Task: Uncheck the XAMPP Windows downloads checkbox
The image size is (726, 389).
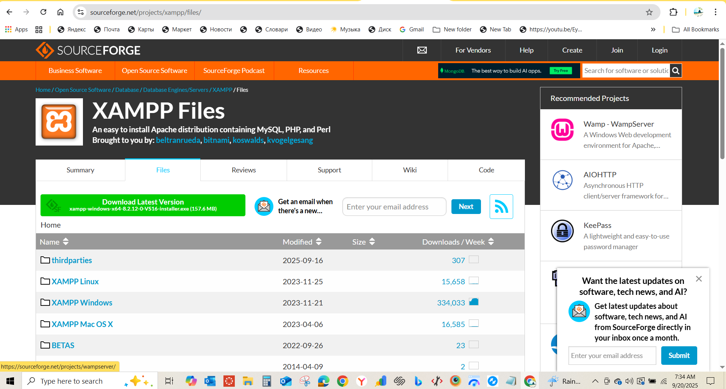Action: pyautogui.click(x=474, y=302)
